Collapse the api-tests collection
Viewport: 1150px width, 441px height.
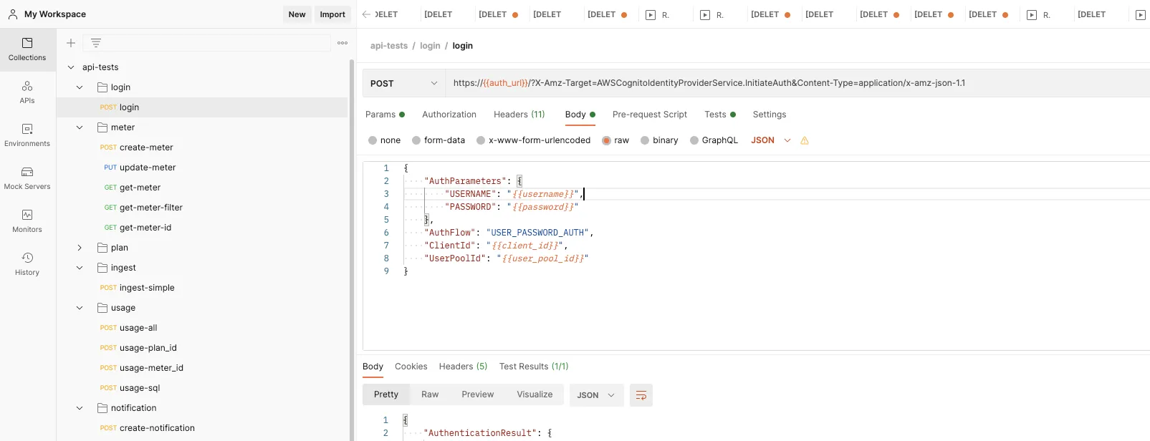[x=71, y=67]
